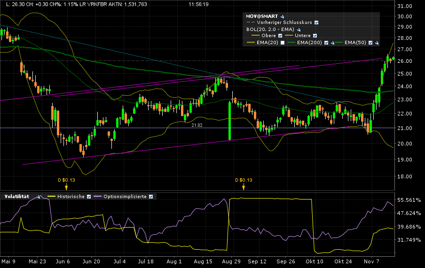Click the EMA(200) configuration wrench icon
The image size is (425, 268).
point(332,43)
